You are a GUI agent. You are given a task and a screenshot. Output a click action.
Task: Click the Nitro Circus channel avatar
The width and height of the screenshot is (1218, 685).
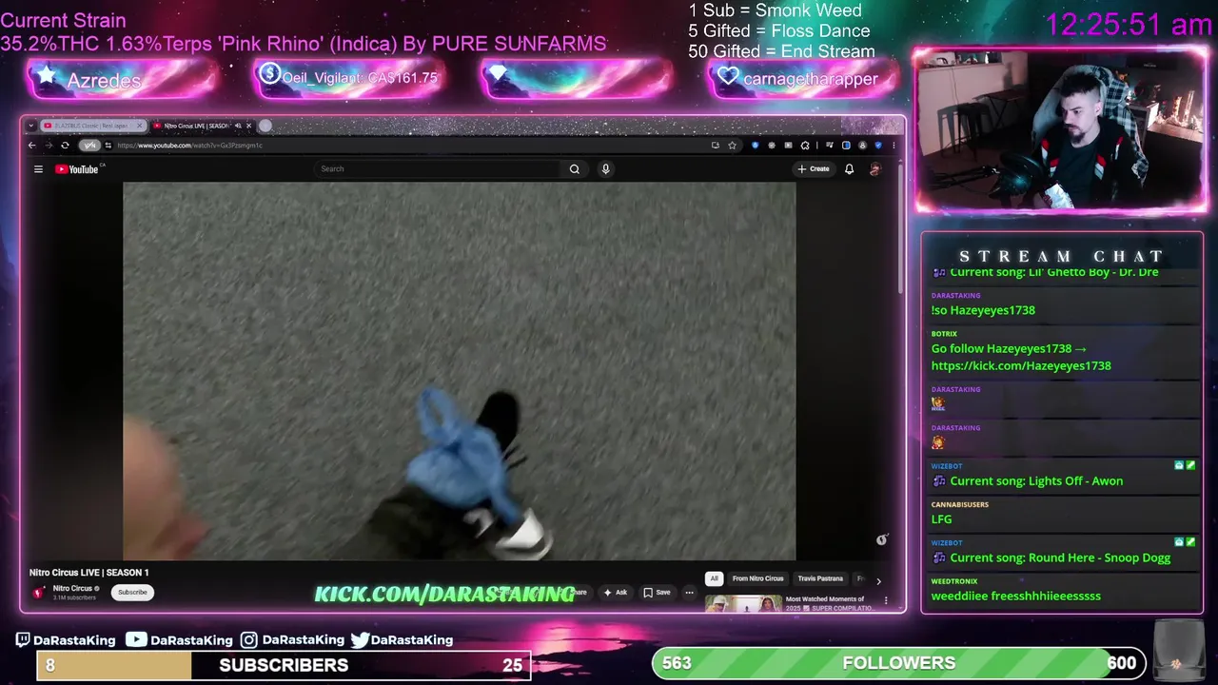point(39,592)
